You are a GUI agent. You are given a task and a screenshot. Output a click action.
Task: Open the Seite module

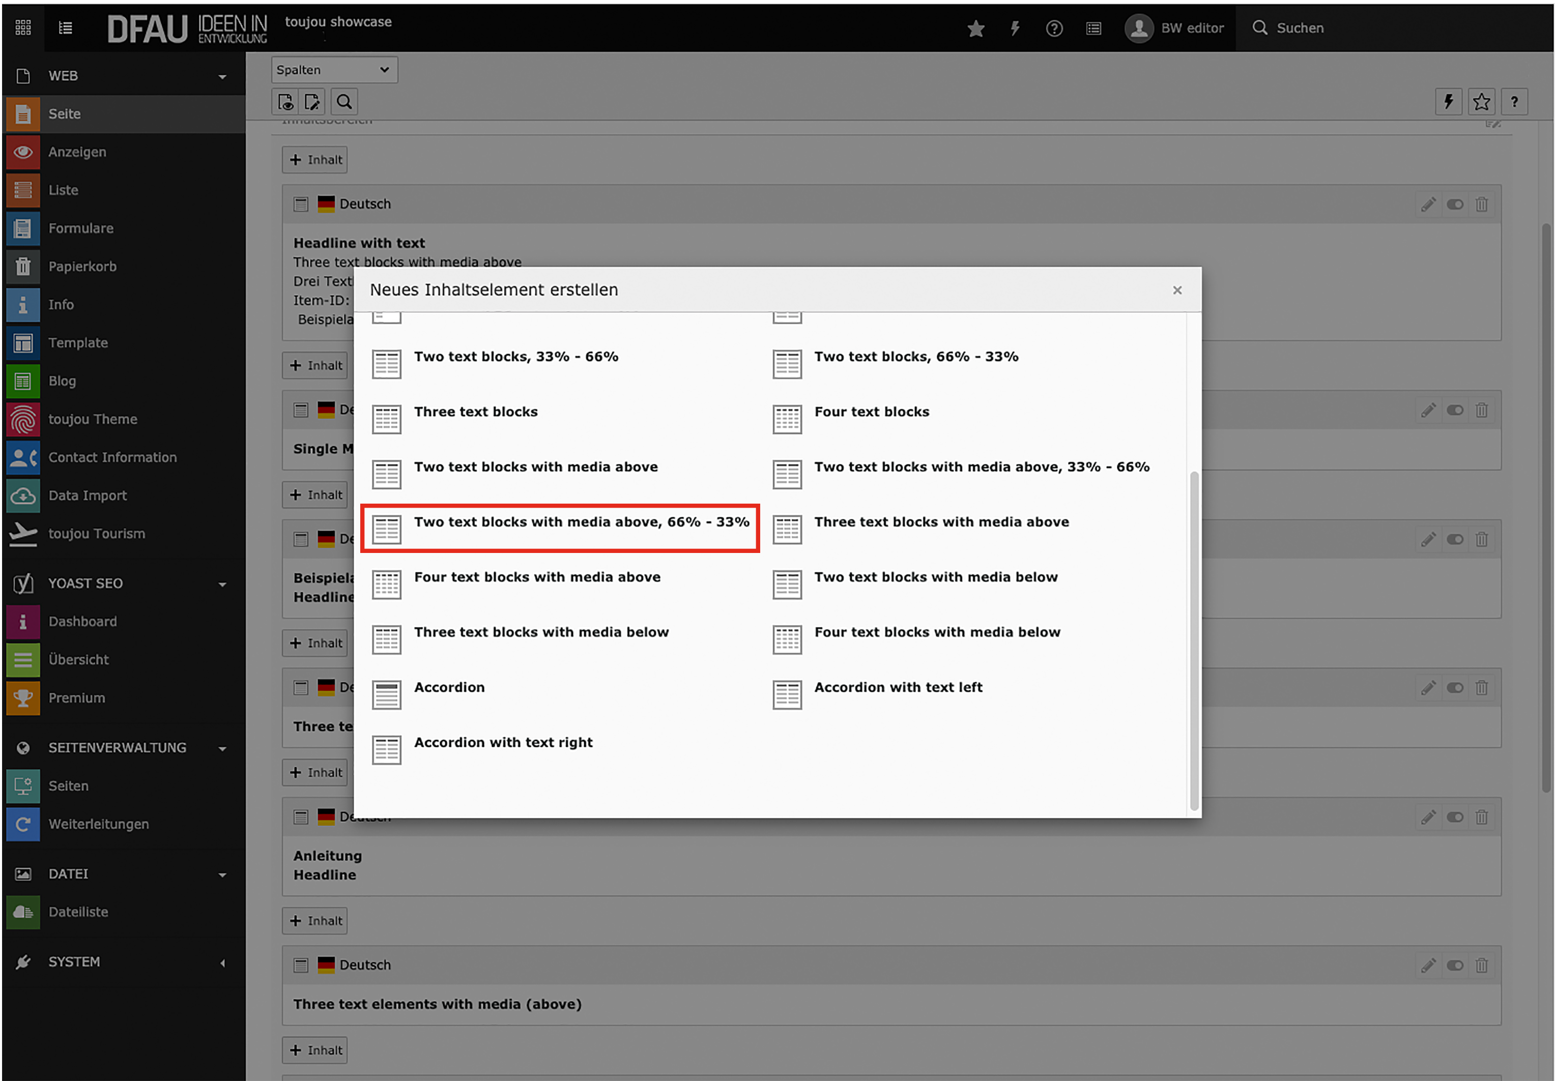(124, 114)
